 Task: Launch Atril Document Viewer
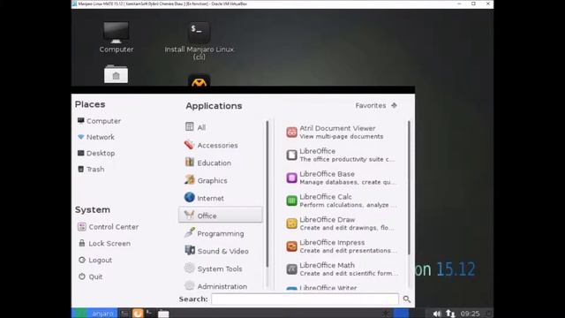[342, 132]
